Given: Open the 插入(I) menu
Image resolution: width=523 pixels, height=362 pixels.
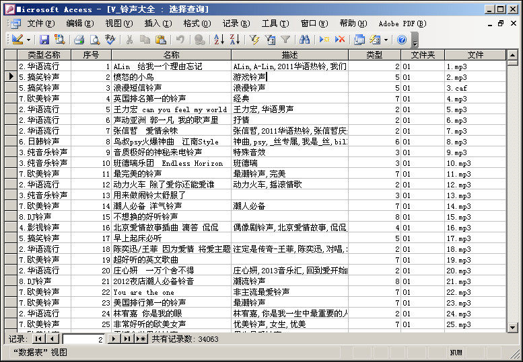Looking at the screenshot, I should pos(158,24).
